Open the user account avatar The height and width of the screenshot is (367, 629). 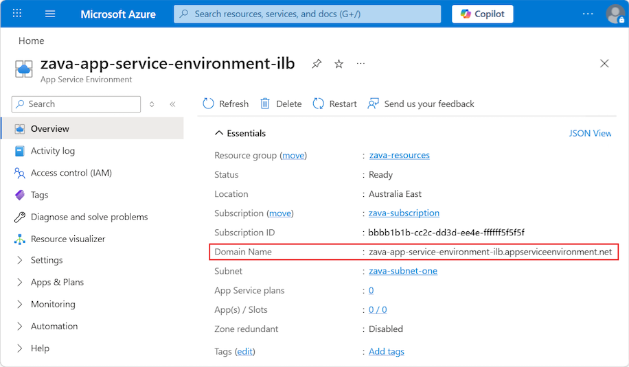pyautogui.click(x=615, y=14)
